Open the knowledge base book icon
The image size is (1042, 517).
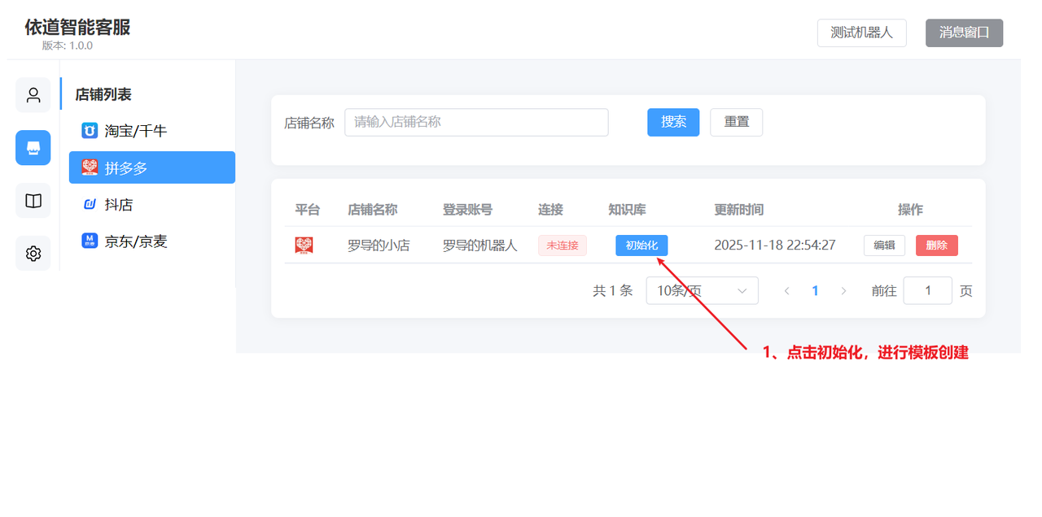(x=33, y=201)
